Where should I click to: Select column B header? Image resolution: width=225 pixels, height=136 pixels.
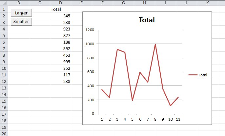pos(19,3)
